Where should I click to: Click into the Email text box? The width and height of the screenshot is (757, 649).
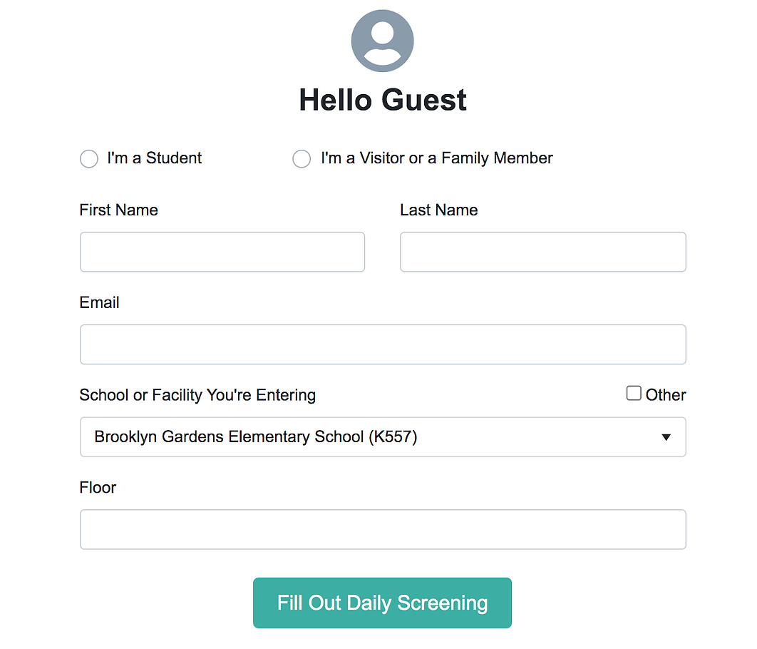pyautogui.click(x=383, y=344)
